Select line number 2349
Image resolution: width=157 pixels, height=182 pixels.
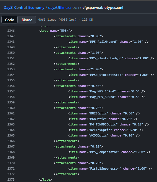(x=11, y=47)
